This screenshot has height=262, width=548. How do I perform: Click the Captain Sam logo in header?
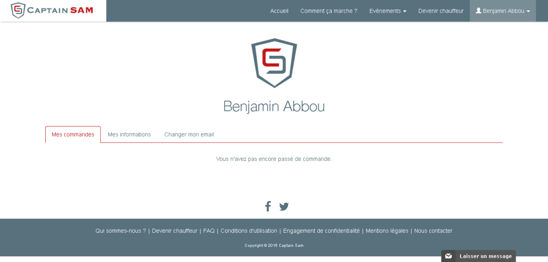[x=52, y=10]
